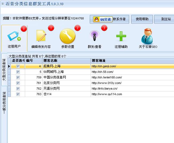Image resolution: width=174 pixels, height=143 pixels.
Task: Click the 博客地址 column header
Action: click(x=132, y=61)
